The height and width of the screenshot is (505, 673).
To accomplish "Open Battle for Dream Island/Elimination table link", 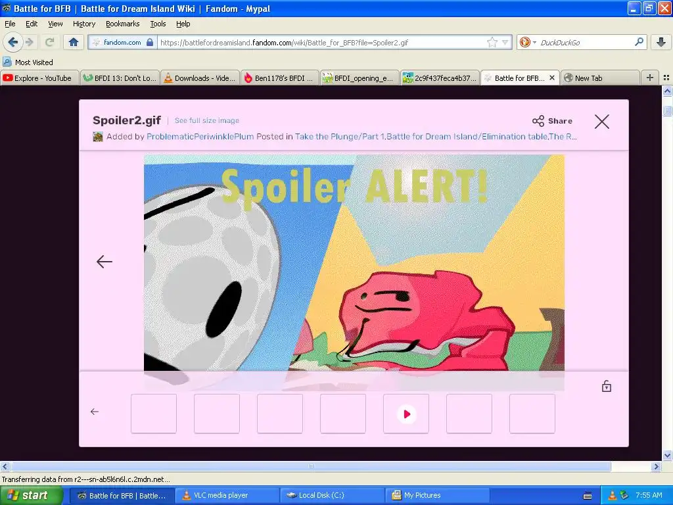I will [467, 137].
